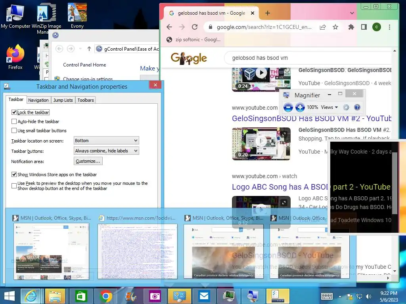Open Magnifier help question mark
The width and height of the screenshot is (406, 304).
(x=357, y=107)
